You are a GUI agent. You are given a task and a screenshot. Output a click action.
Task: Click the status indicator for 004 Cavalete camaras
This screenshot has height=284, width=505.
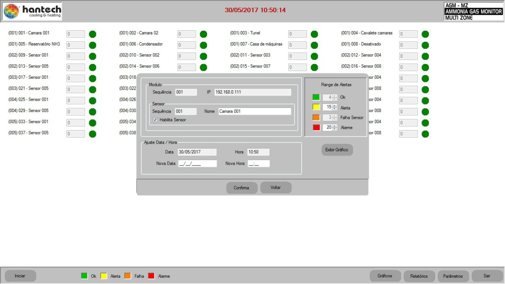click(x=425, y=34)
